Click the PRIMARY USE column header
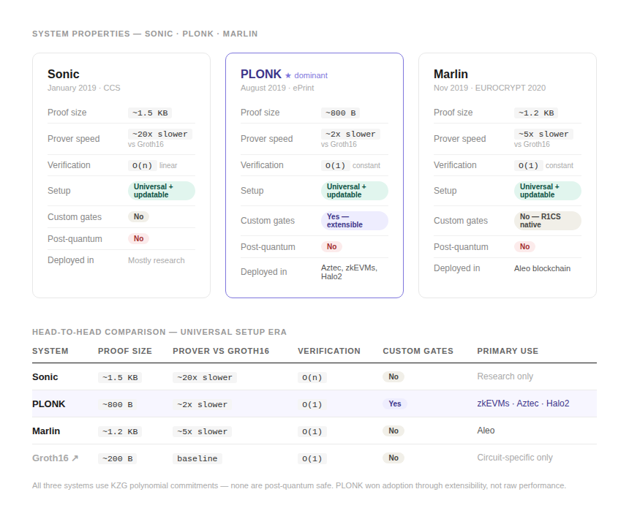 point(508,351)
